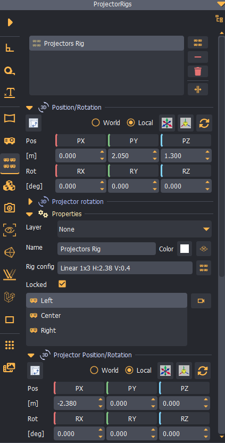Click the rig RY header button
Screen dimensions: 225x443
pyautogui.click(x=134, y=171)
